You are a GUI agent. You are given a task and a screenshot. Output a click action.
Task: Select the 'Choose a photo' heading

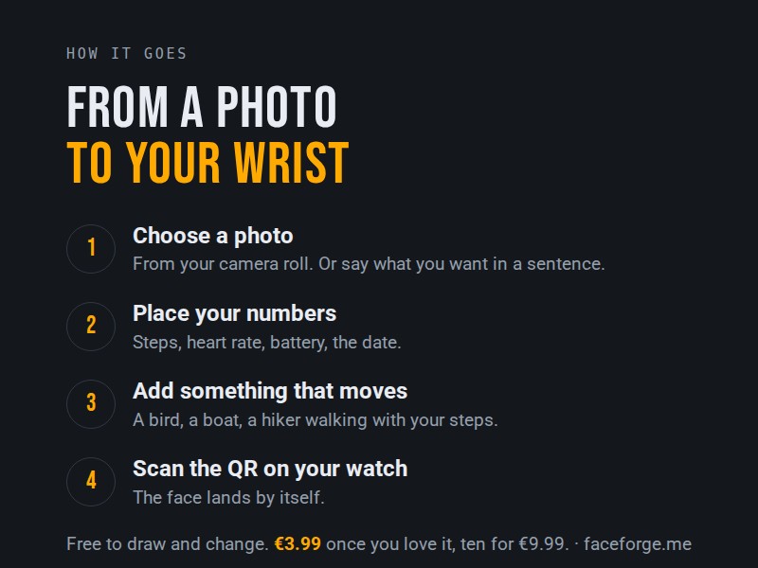pyautogui.click(x=213, y=236)
